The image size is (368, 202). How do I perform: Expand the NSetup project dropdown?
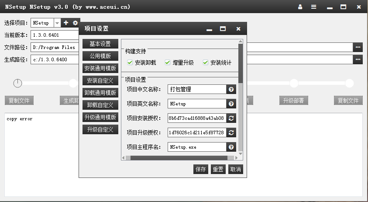[x=57, y=23]
